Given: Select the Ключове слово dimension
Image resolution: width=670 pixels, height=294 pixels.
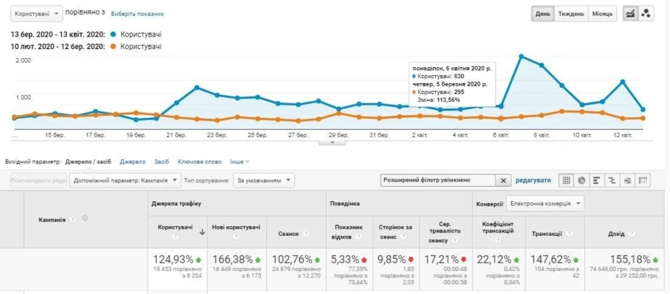Looking at the screenshot, I should [200, 162].
